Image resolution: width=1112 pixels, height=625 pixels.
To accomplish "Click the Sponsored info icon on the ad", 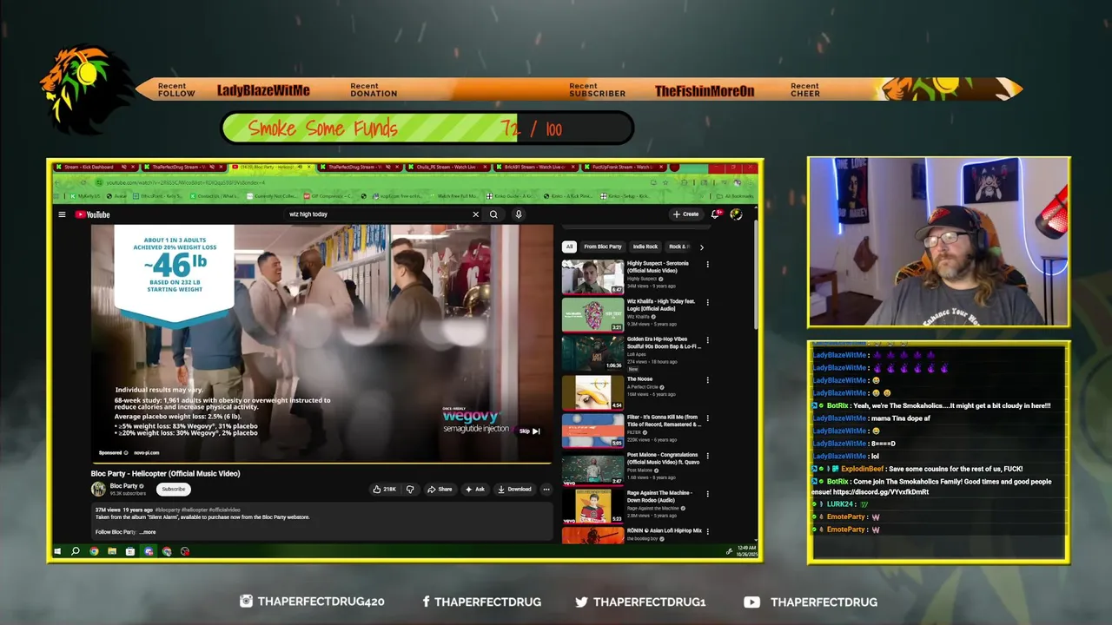I will click(125, 452).
